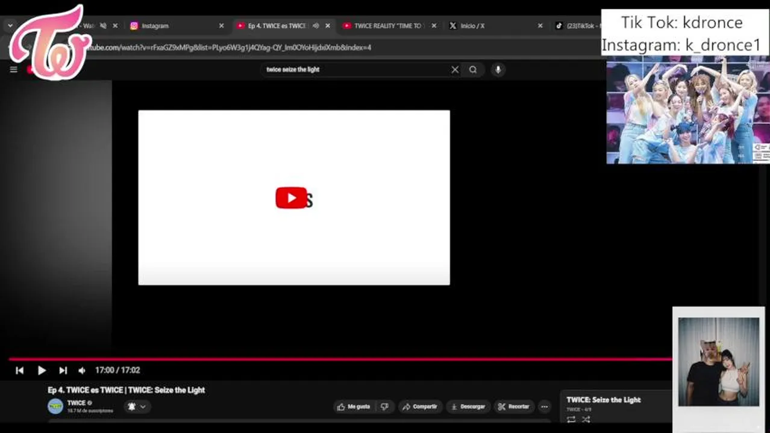Open the TWICE channel name link
This screenshot has width=770, height=433.
tap(77, 403)
